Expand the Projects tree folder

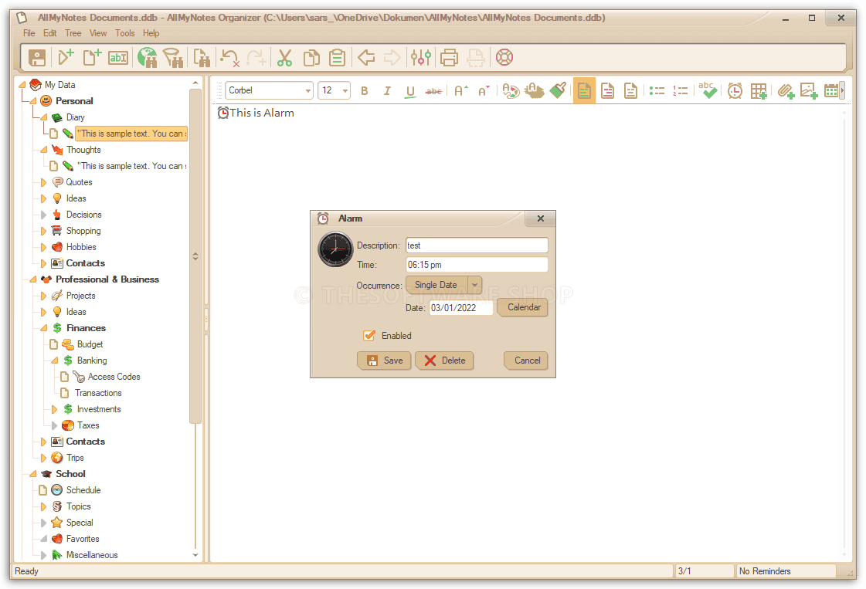(43, 296)
